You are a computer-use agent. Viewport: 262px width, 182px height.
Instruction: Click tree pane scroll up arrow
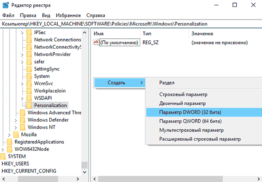(85, 33)
